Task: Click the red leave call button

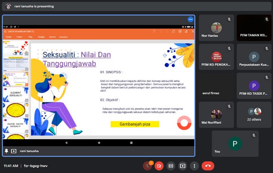Action: pos(208,166)
